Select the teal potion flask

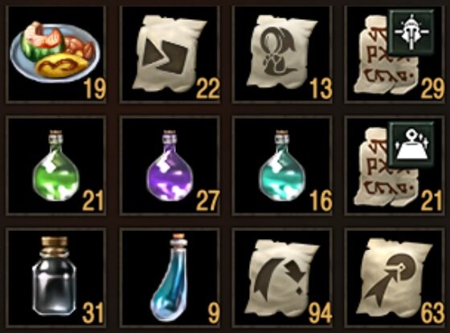pos(282,165)
